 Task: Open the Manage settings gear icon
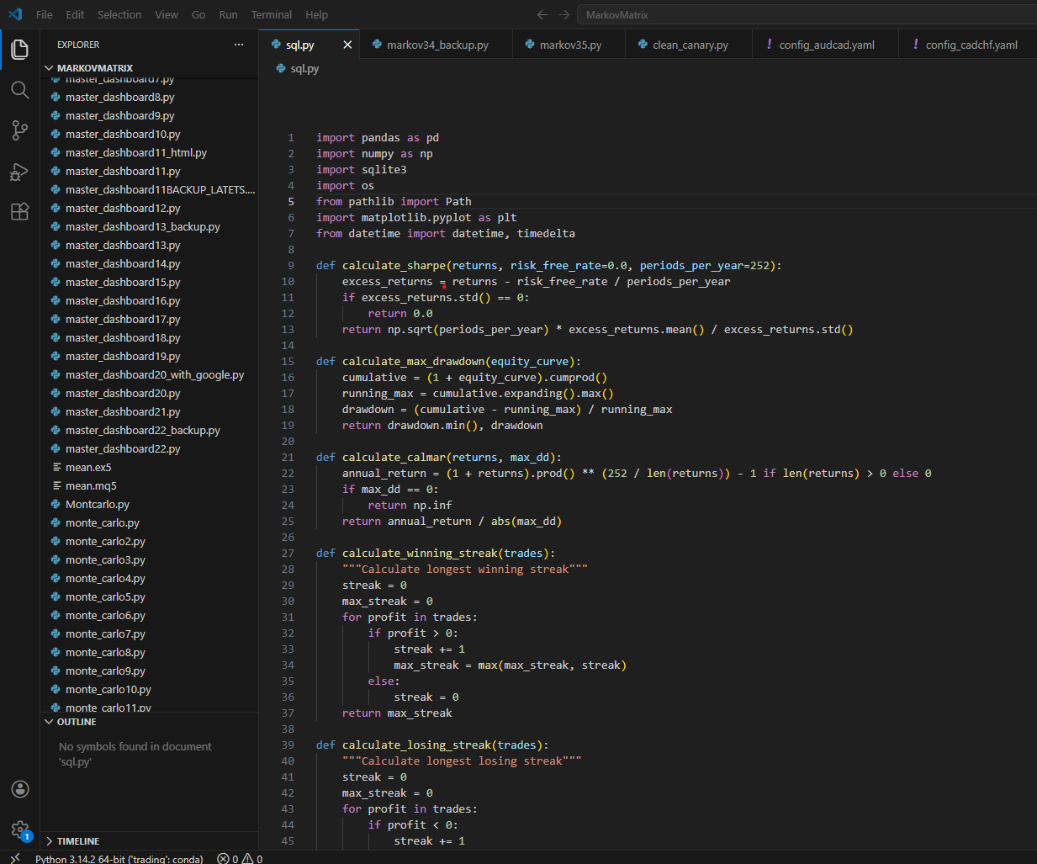[x=19, y=830]
